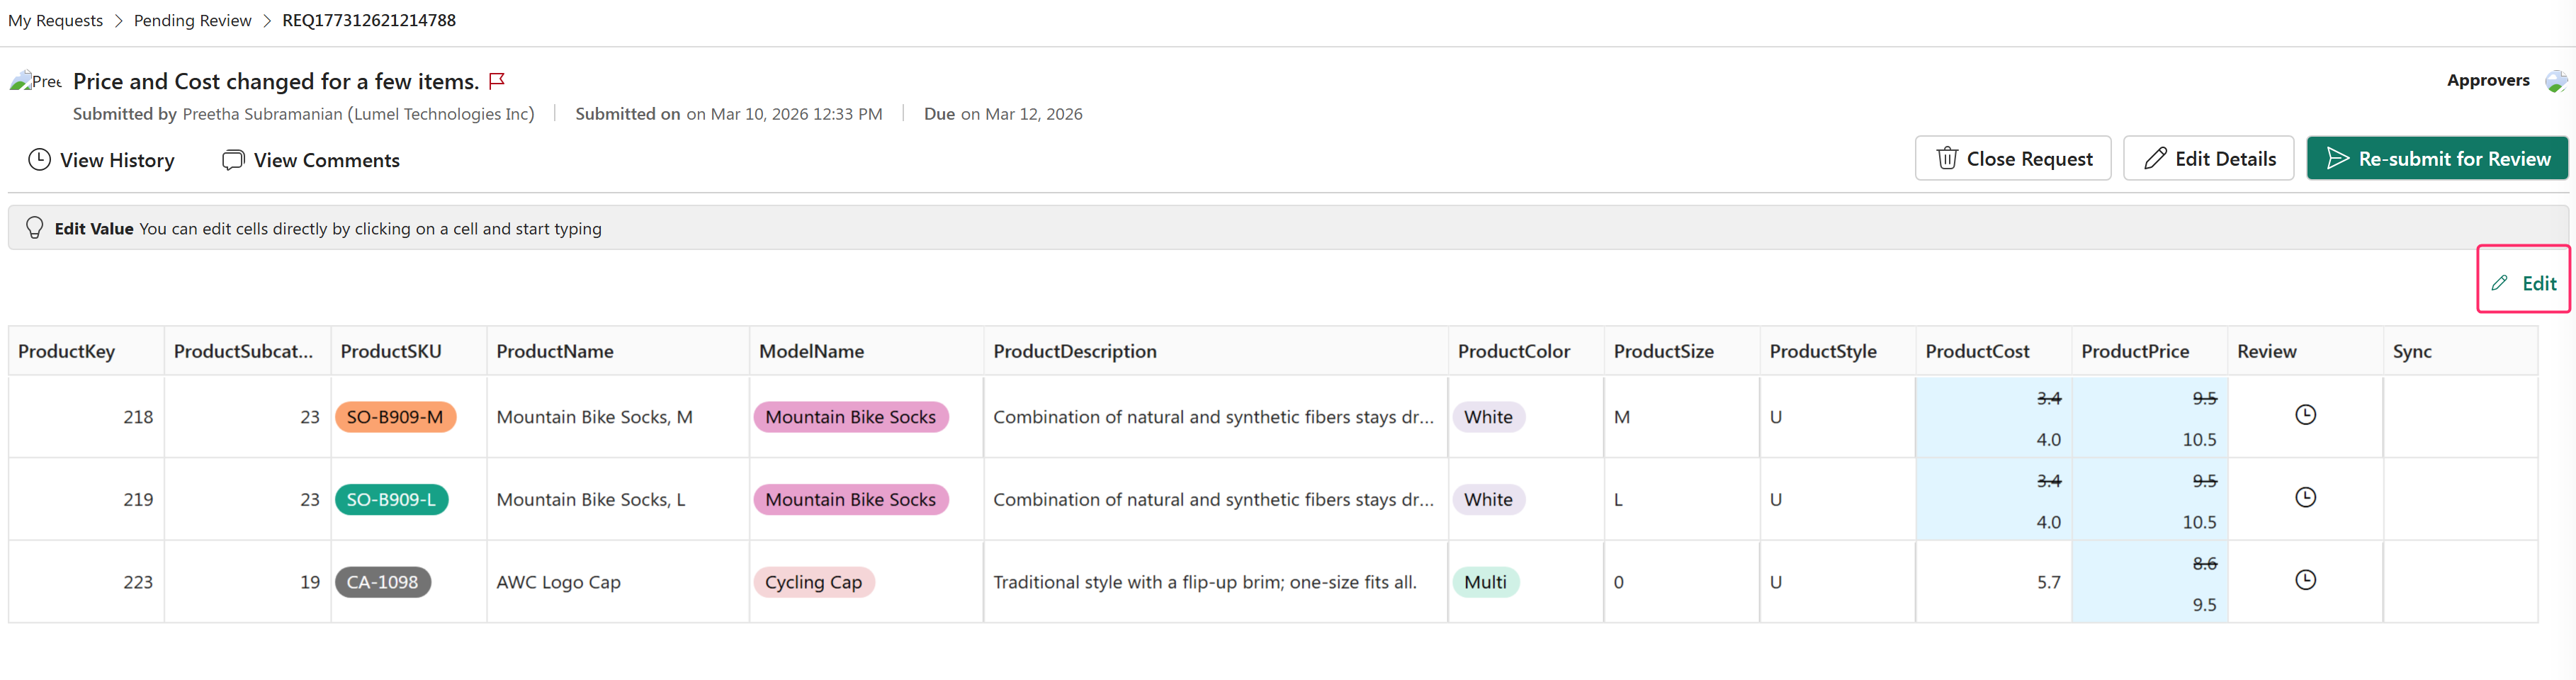Image resolution: width=2576 pixels, height=680 pixels.
Task: Open review history clock for product 218
Action: pyautogui.click(x=2305, y=415)
